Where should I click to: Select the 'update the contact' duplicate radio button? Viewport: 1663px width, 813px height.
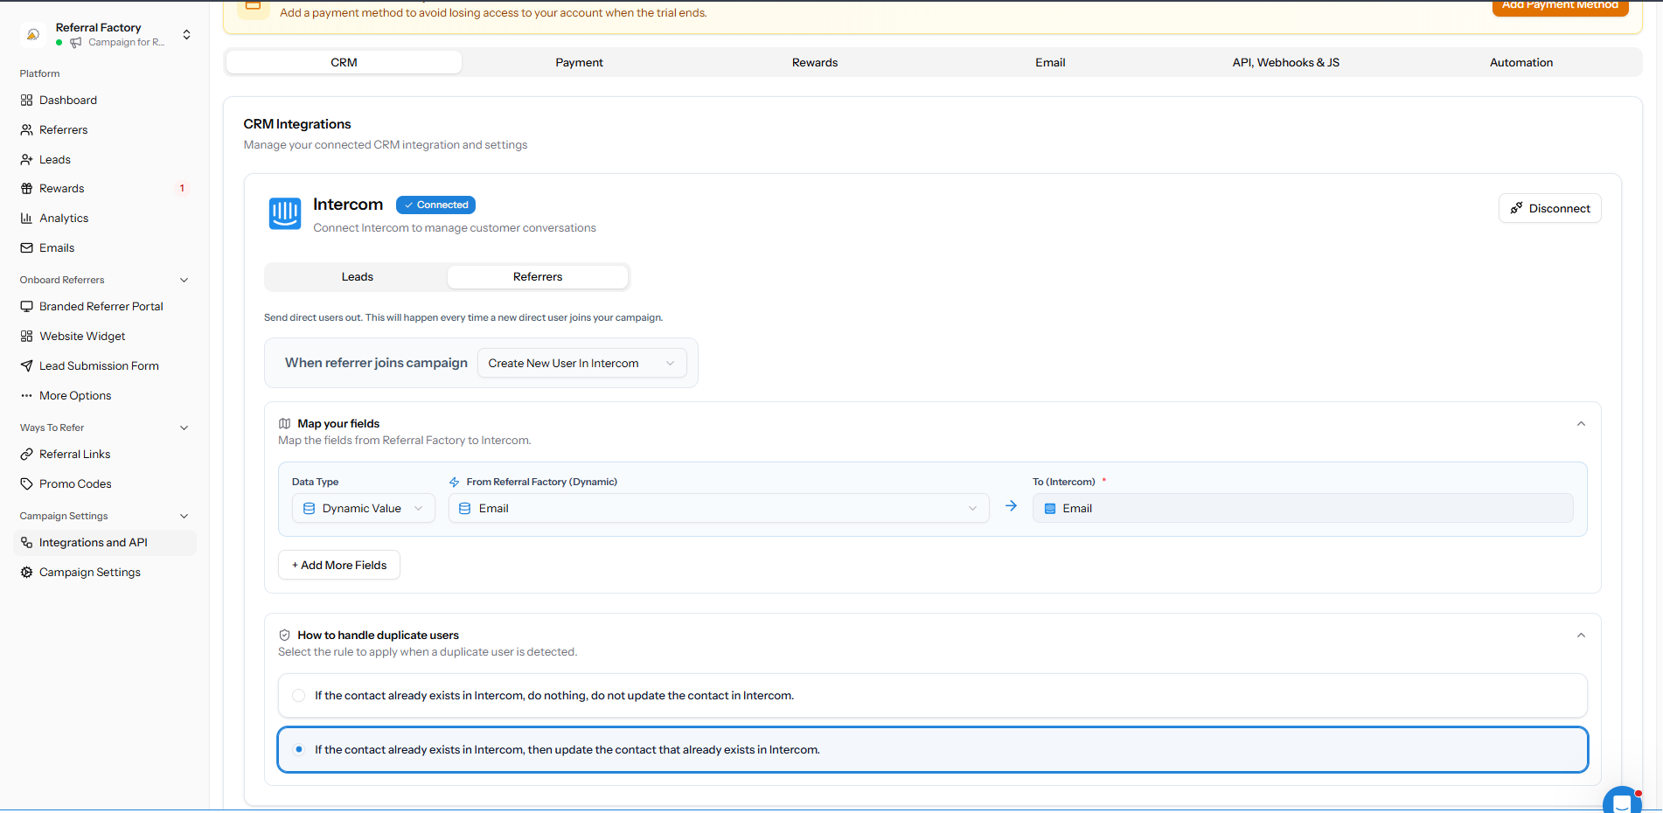pyautogui.click(x=299, y=750)
